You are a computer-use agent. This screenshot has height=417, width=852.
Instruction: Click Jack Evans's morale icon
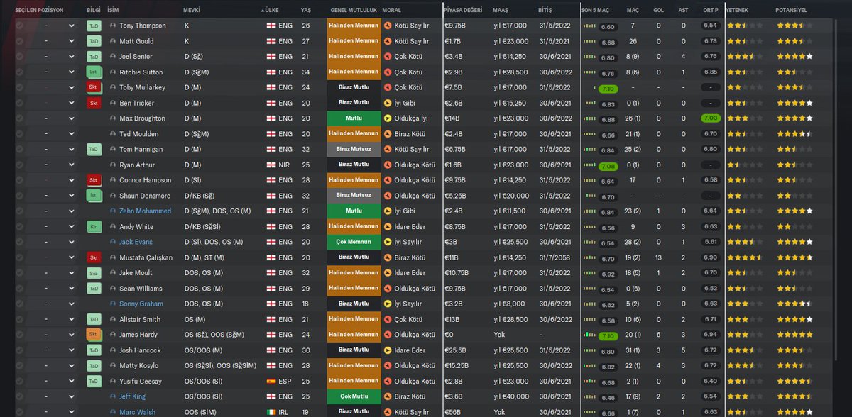(x=388, y=242)
